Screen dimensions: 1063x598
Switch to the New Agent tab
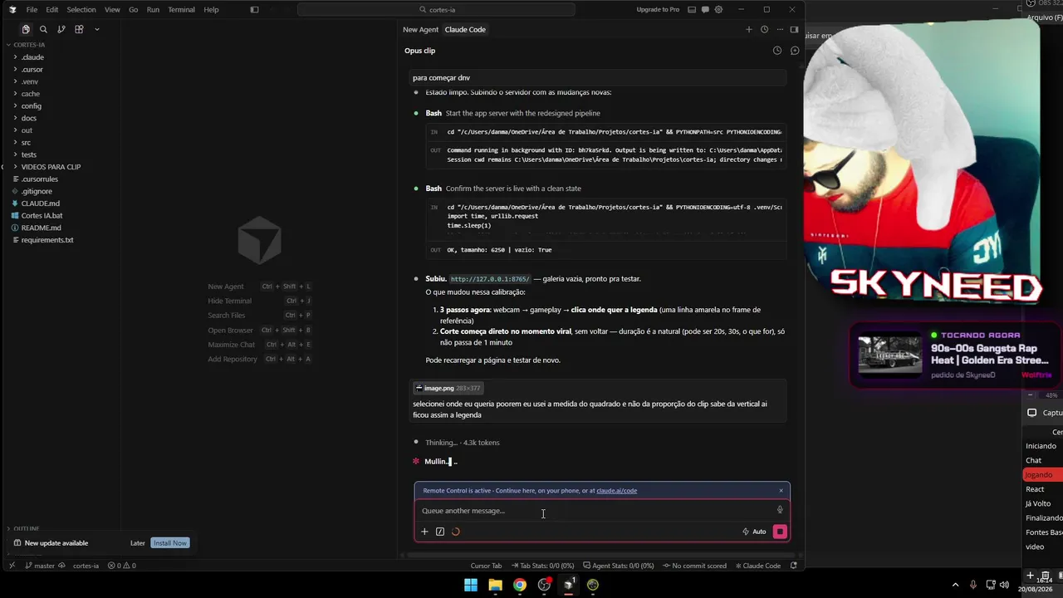pos(420,30)
